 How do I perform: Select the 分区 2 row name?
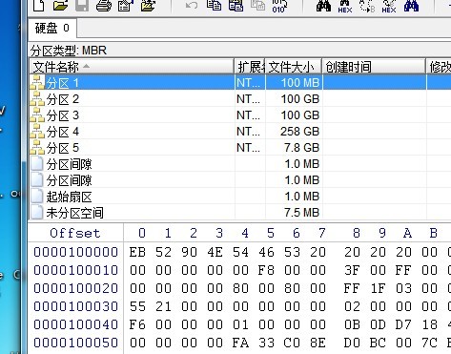(63, 99)
